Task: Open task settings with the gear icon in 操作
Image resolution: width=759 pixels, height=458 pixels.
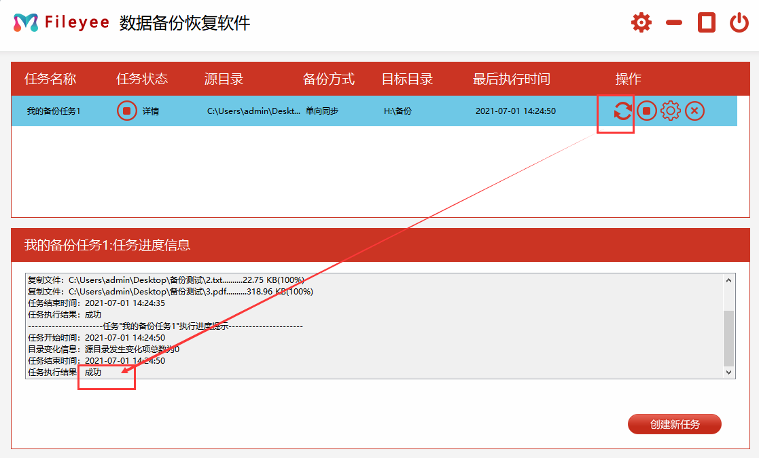Action: click(x=670, y=111)
